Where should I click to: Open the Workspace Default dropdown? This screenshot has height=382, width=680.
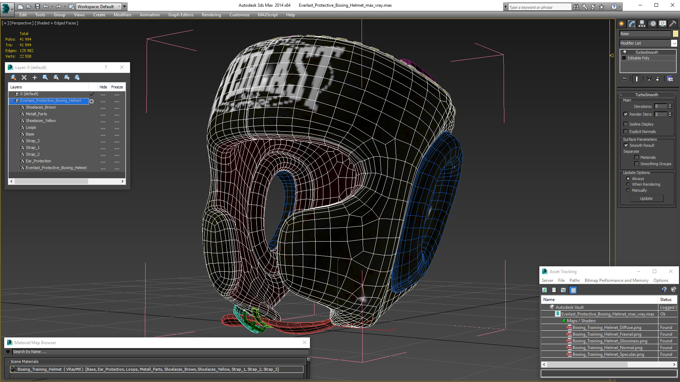tap(119, 6)
